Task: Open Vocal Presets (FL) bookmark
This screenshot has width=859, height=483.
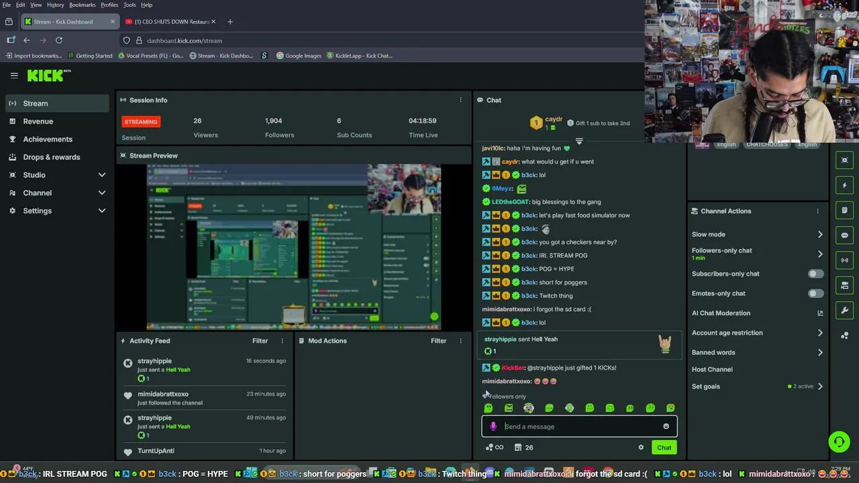Action: (150, 56)
